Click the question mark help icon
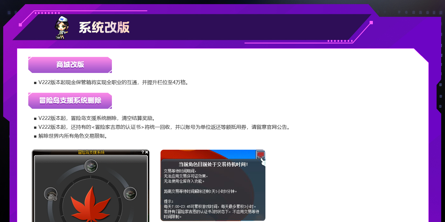 [143, 152]
